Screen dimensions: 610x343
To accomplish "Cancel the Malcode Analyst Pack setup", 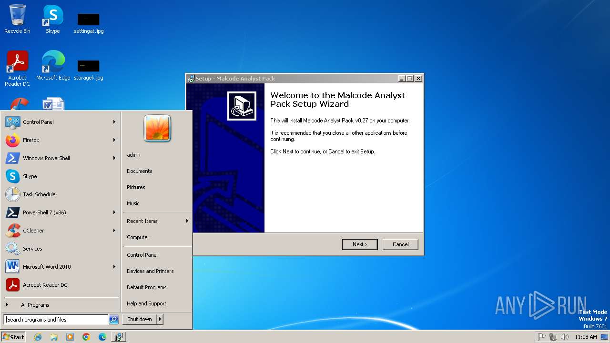I will [400, 244].
